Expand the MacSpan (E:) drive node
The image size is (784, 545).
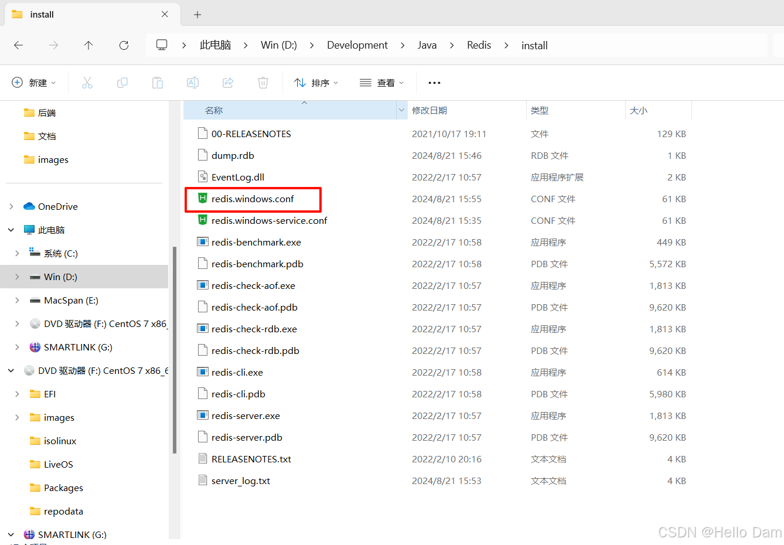18,300
